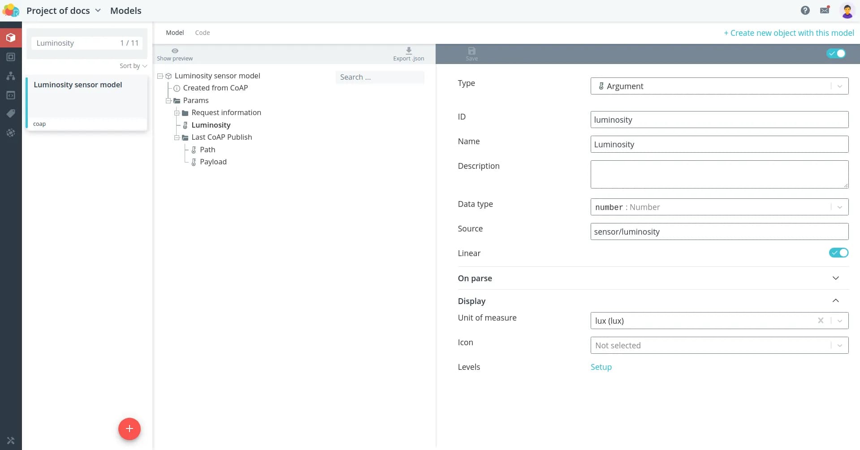Toggle the model enabled switch in header bar
Image resolution: width=860 pixels, height=450 pixels.
click(836, 54)
